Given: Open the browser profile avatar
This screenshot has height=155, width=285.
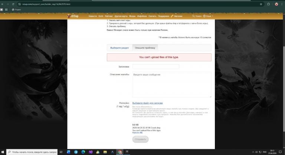Looking at the screenshot, I should click(276, 4).
